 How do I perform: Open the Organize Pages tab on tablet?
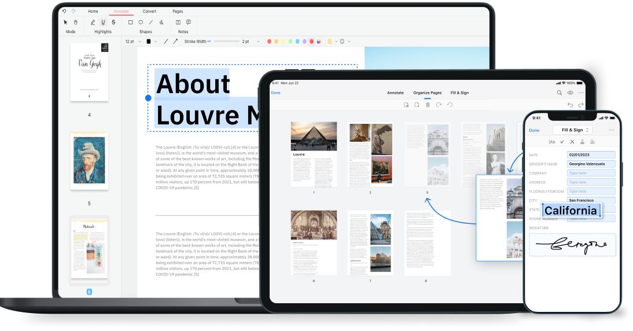pos(427,93)
